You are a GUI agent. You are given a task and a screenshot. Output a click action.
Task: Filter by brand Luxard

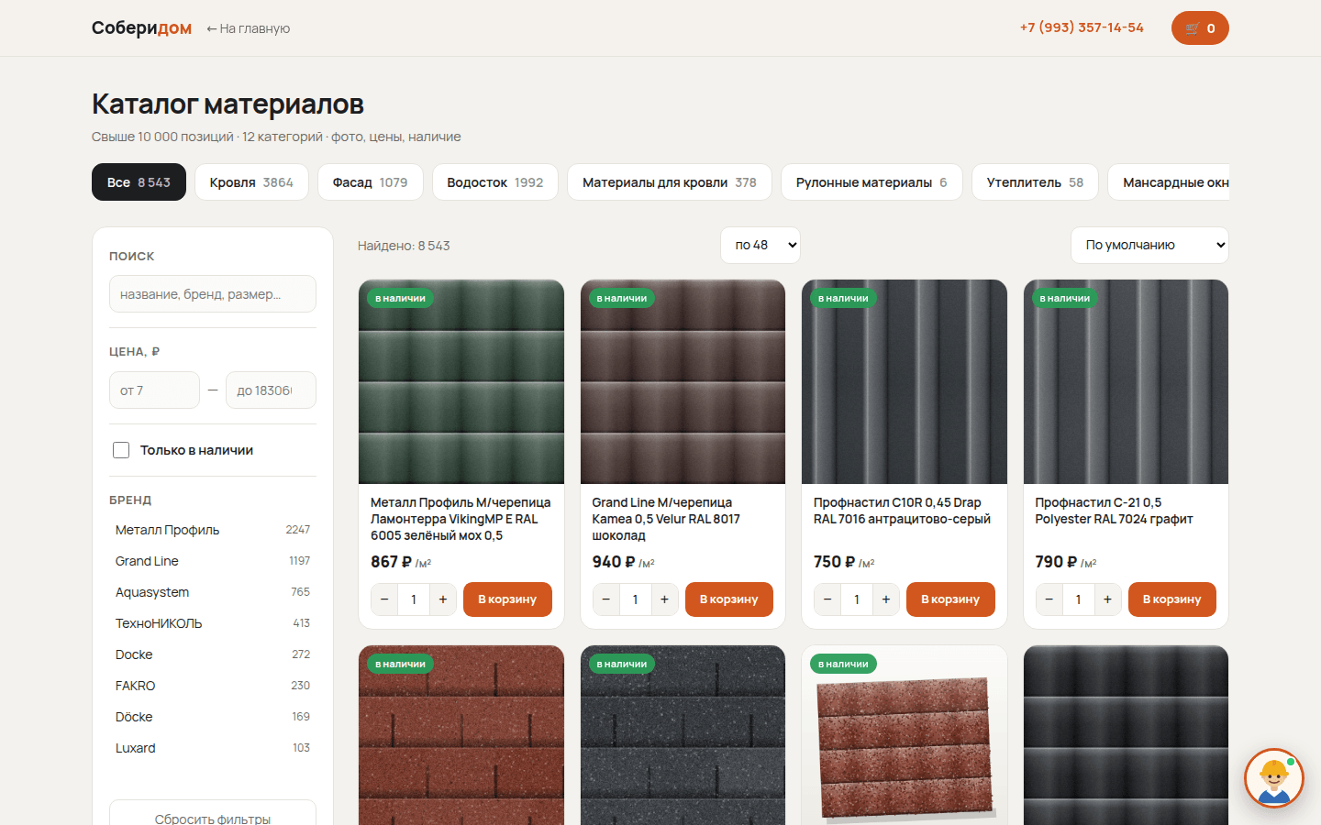pyautogui.click(x=213, y=748)
